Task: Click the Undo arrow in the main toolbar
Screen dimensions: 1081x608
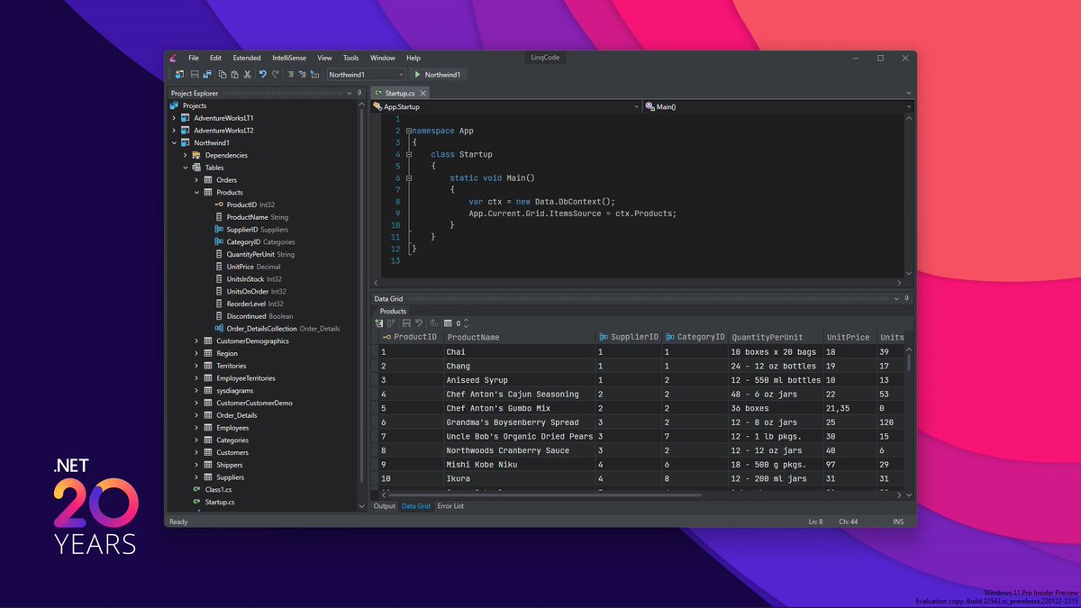Action: pyautogui.click(x=262, y=75)
